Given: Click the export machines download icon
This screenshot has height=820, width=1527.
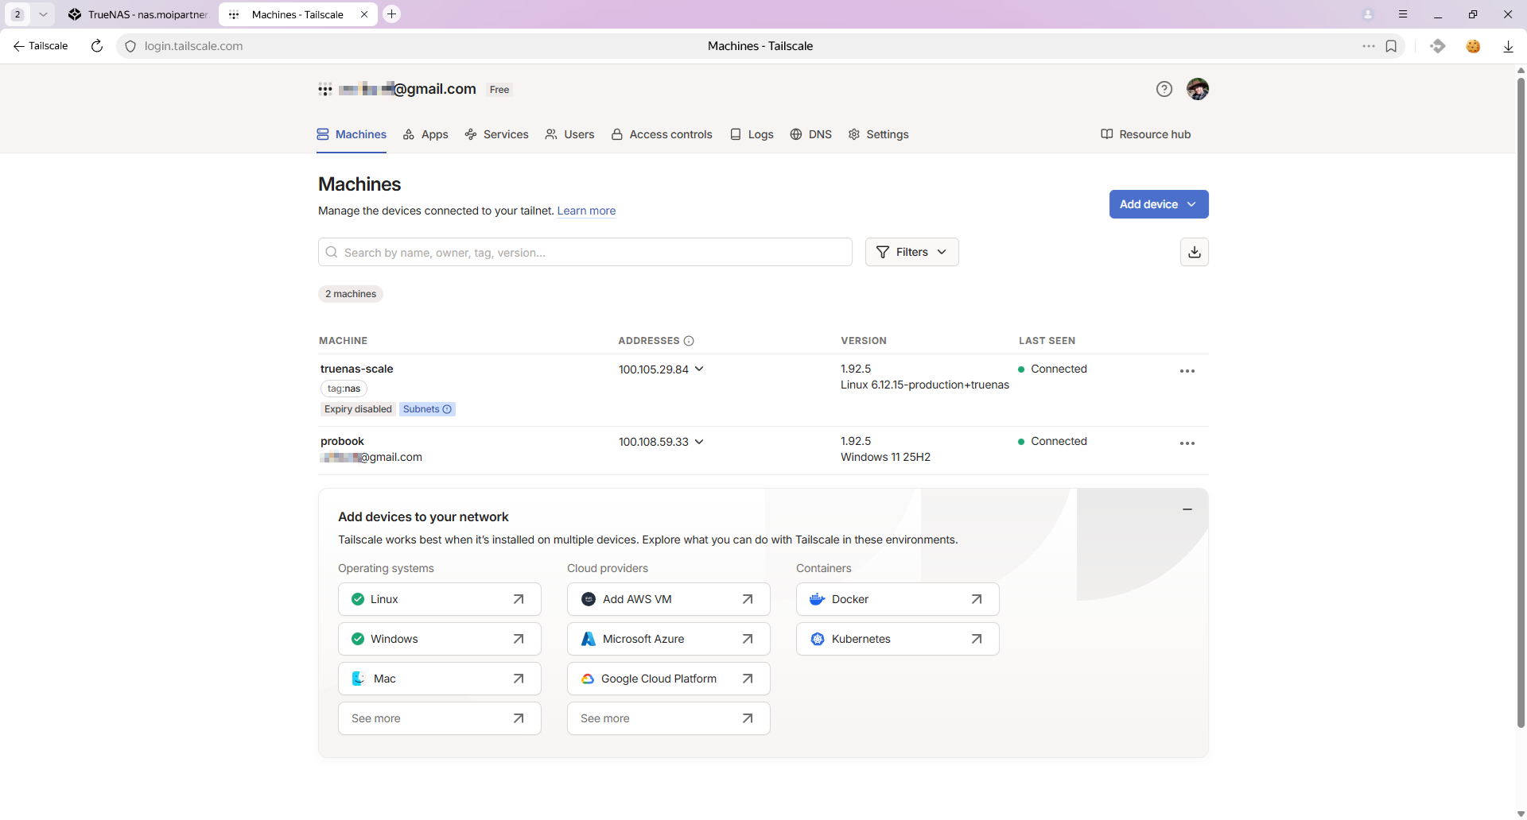Looking at the screenshot, I should 1194,252.
